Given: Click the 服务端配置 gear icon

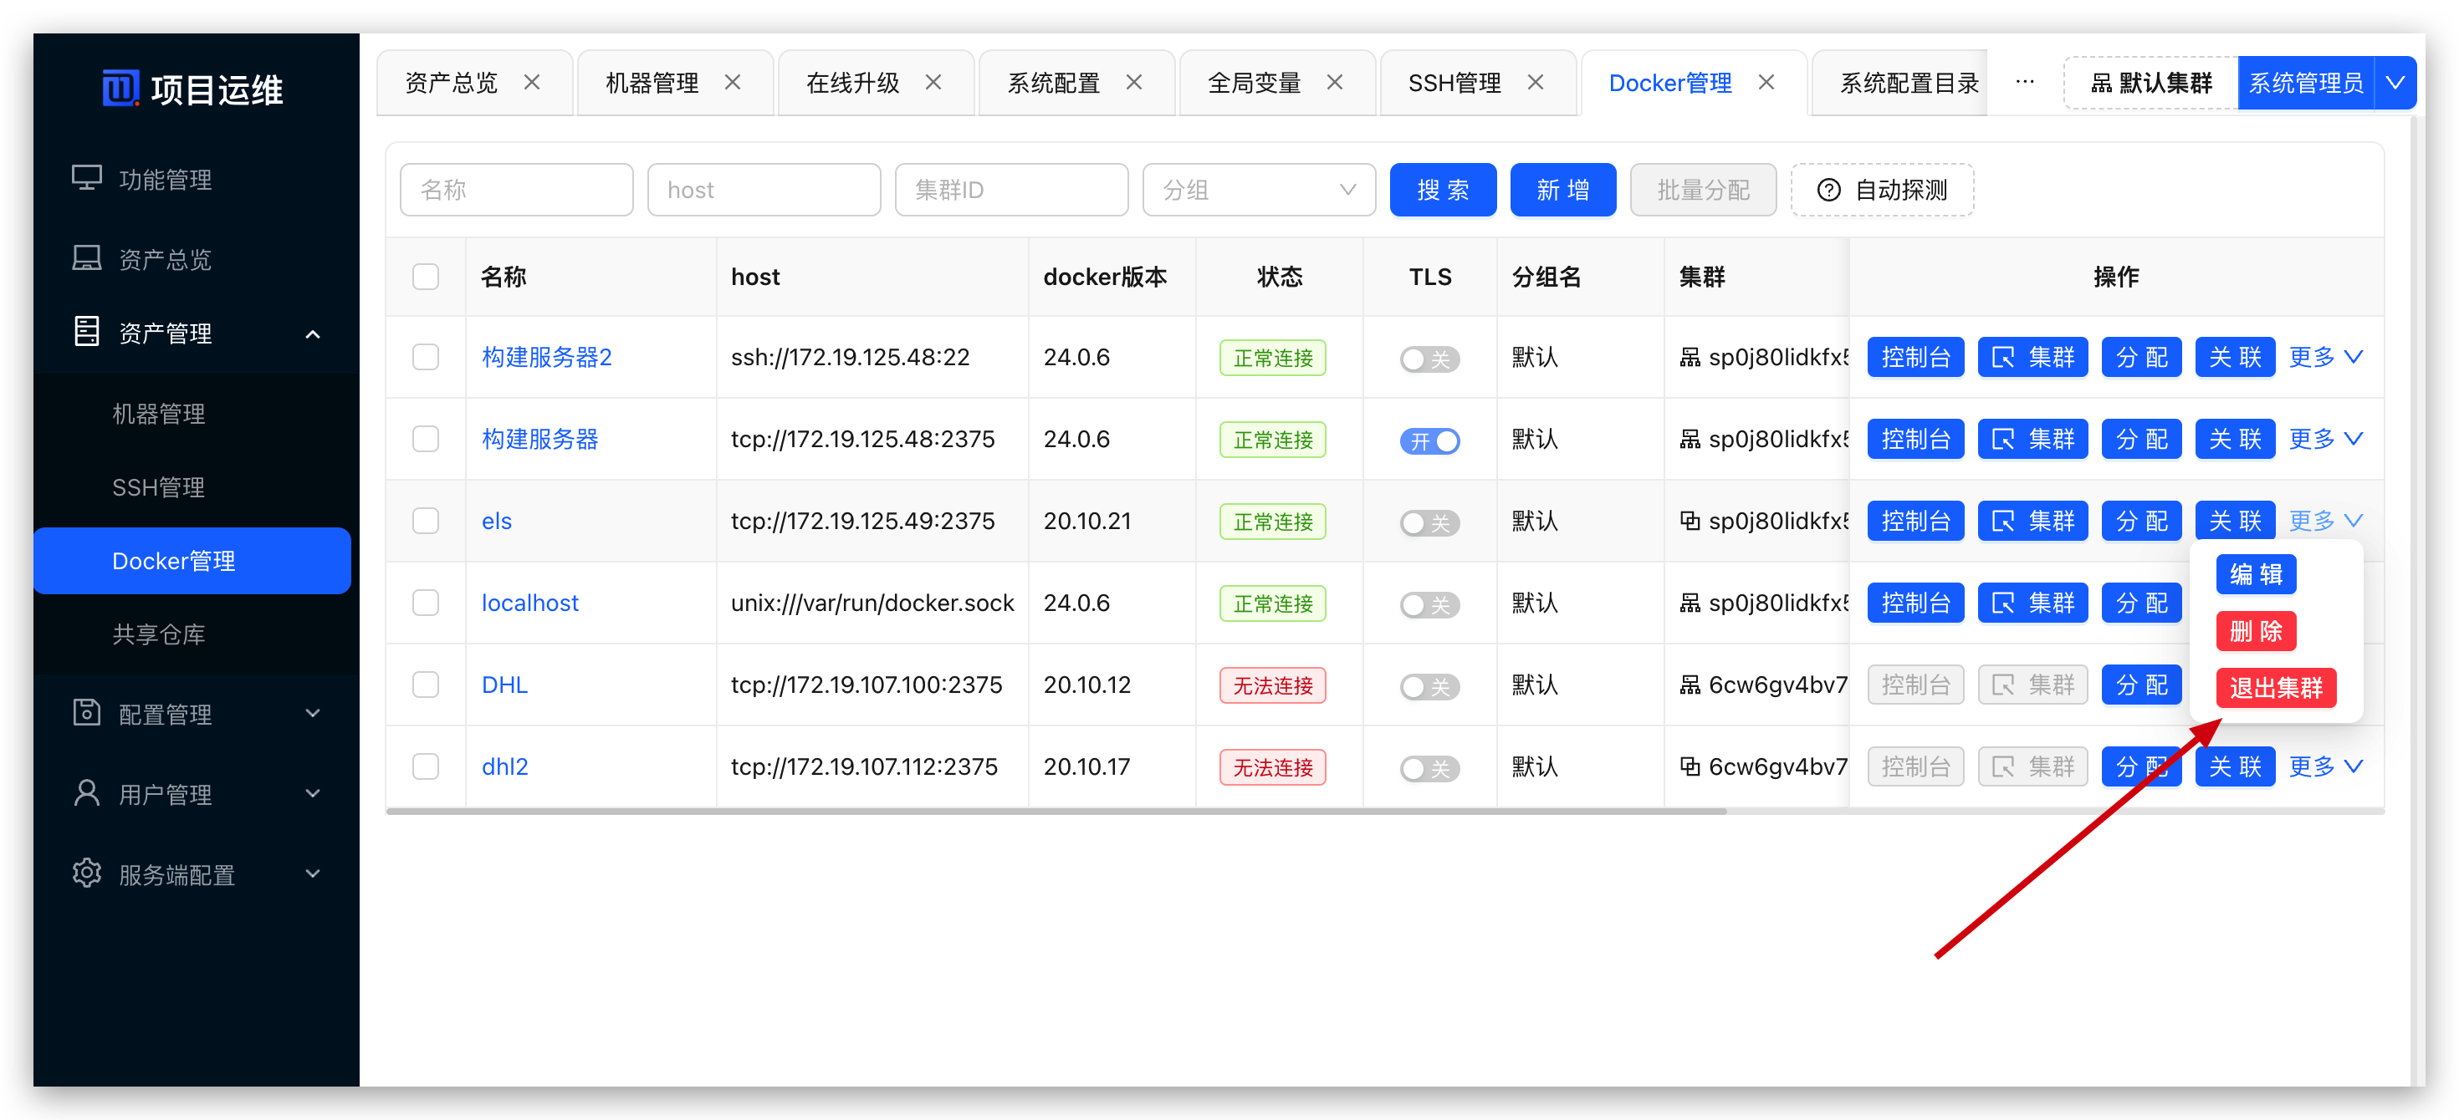Looking at the screenshot, I should coord(87,873).
